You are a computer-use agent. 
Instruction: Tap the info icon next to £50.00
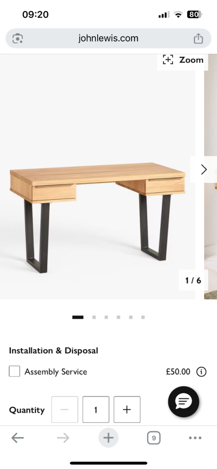(201, 372)
